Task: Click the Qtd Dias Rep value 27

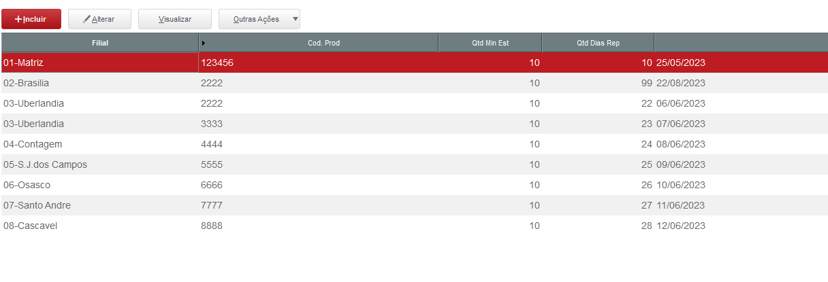Action: tap(647, 205)
